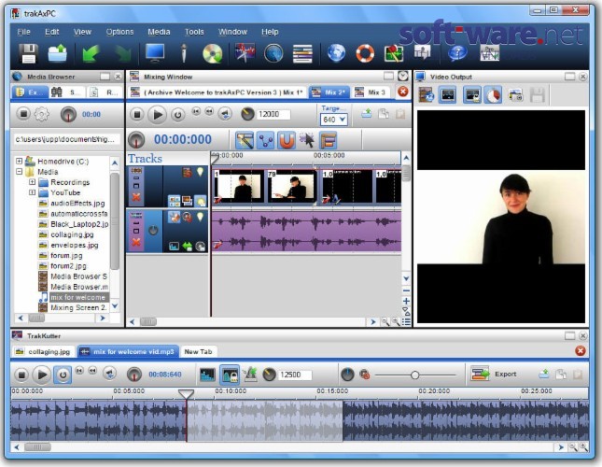
Task: Open the New Tab in TrakKutter
Action: tap(198, 352)
